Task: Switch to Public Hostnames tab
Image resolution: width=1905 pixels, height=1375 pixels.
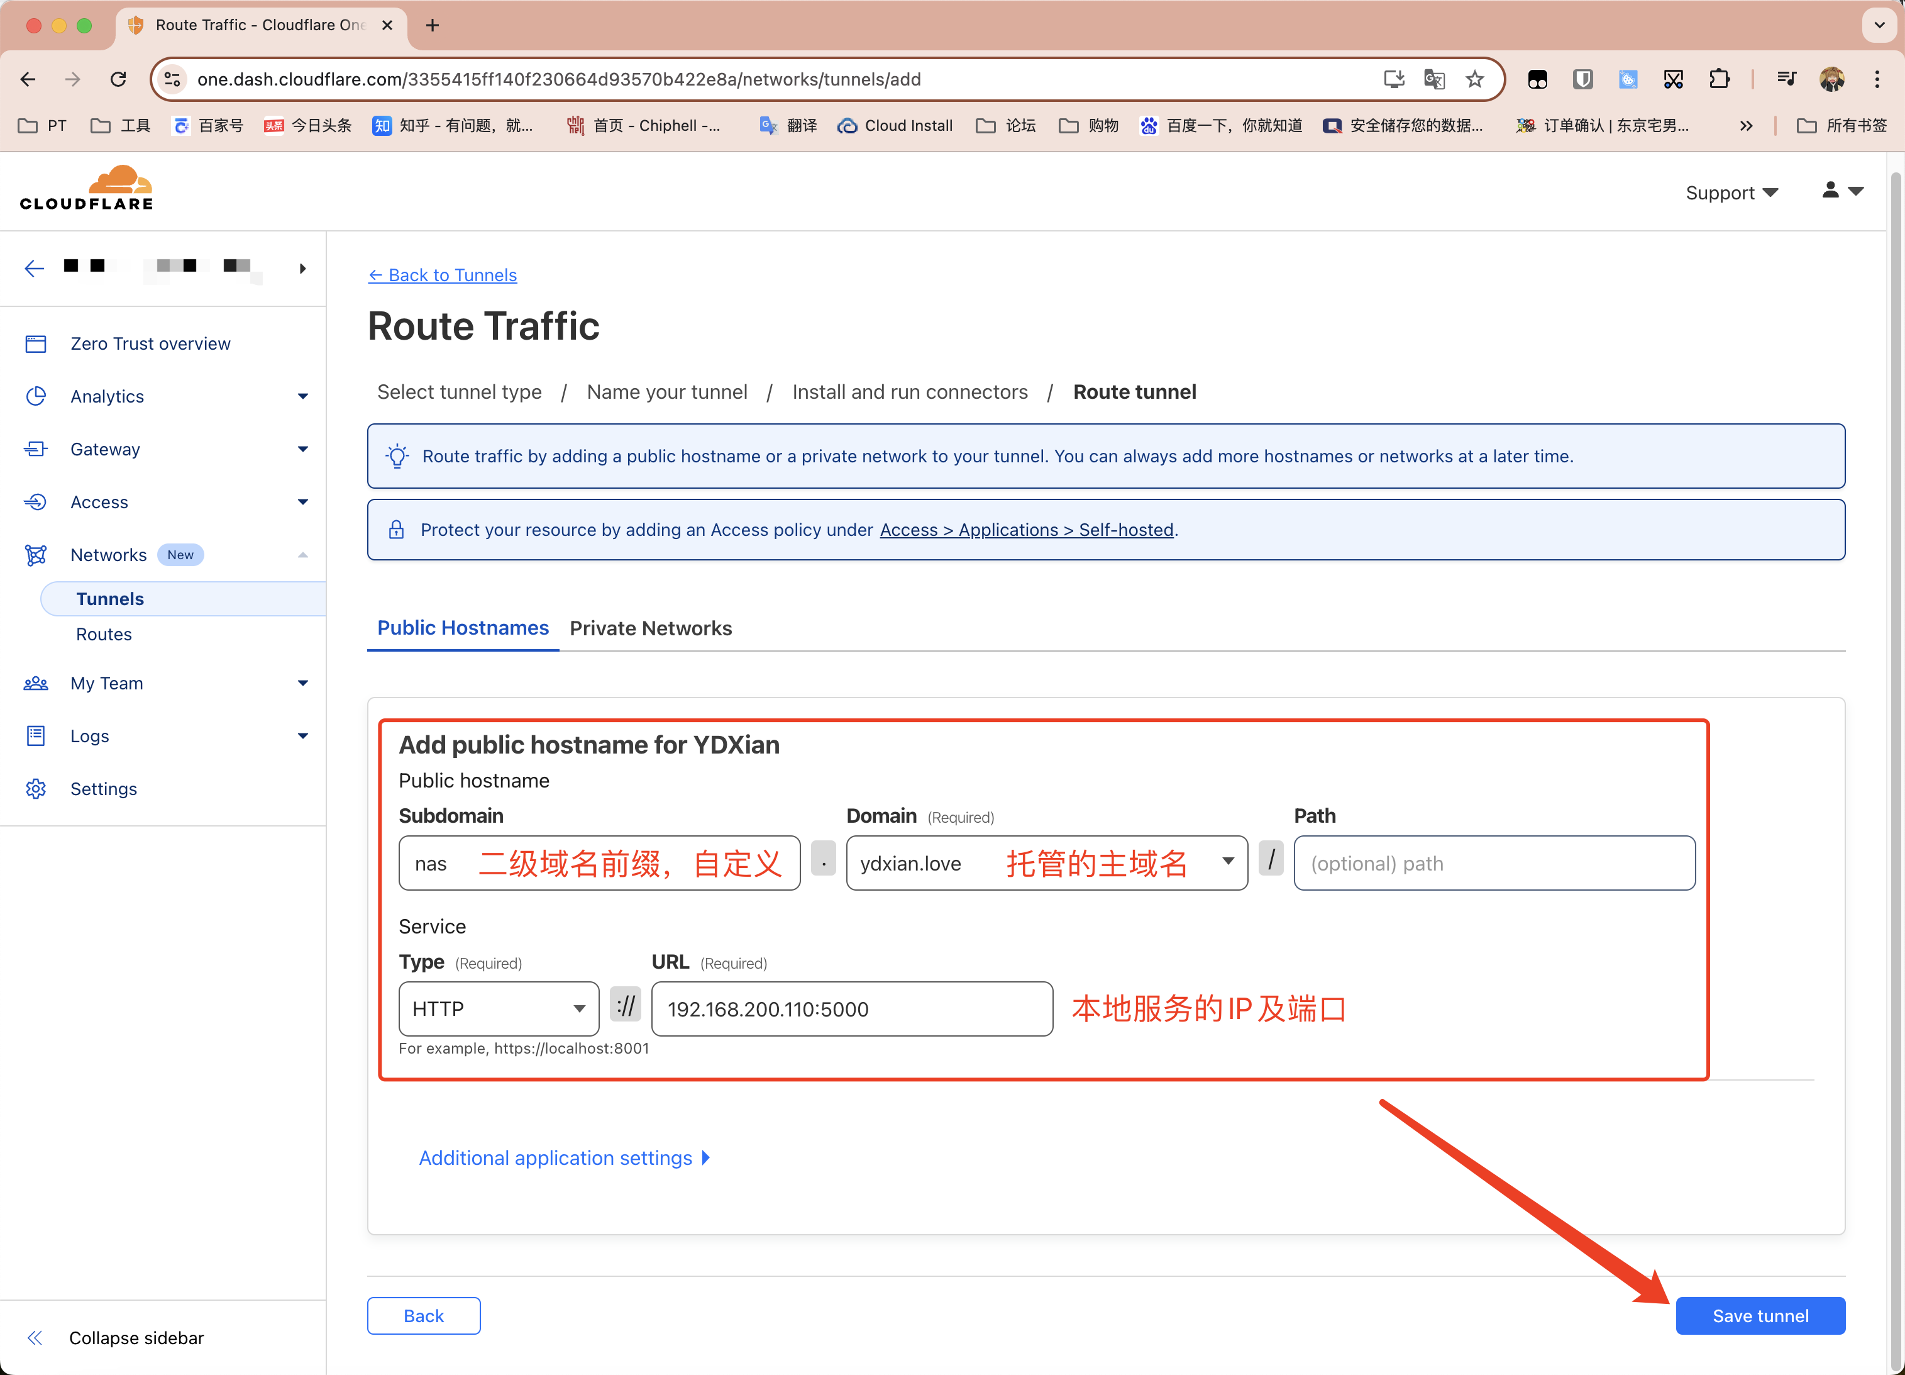Action: click(x=463, y=628)
